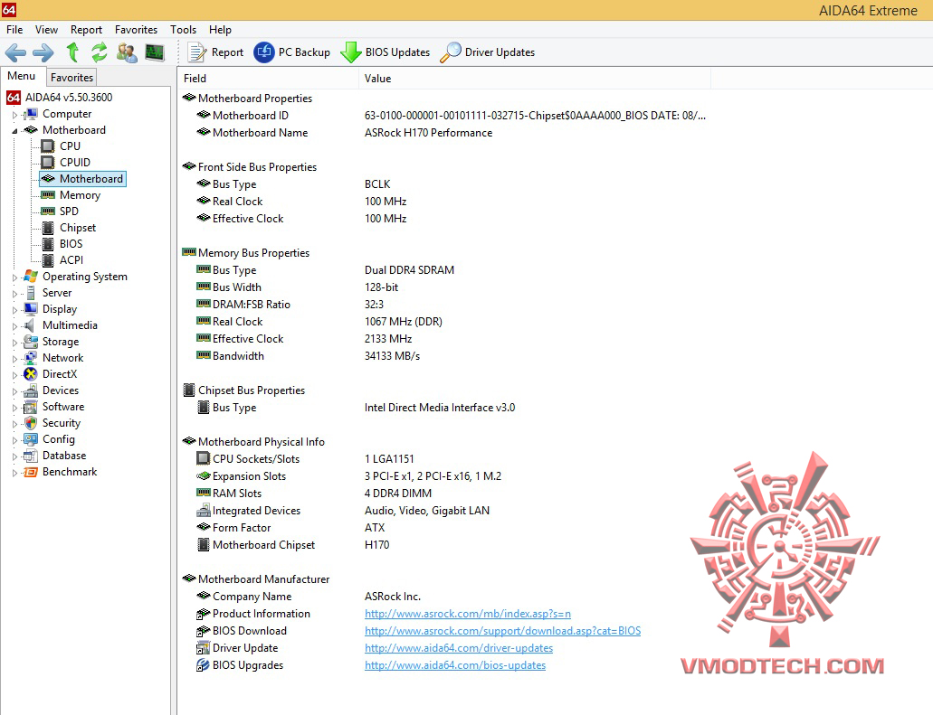Open the aida64 bios-updates link
Viewport: 933px width, 715px height.
coord(455,665)
